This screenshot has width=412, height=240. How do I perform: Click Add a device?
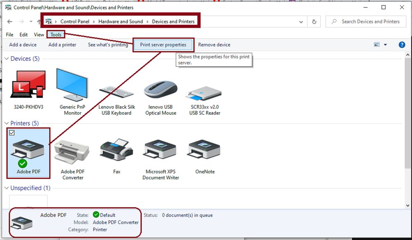[23, 45]
